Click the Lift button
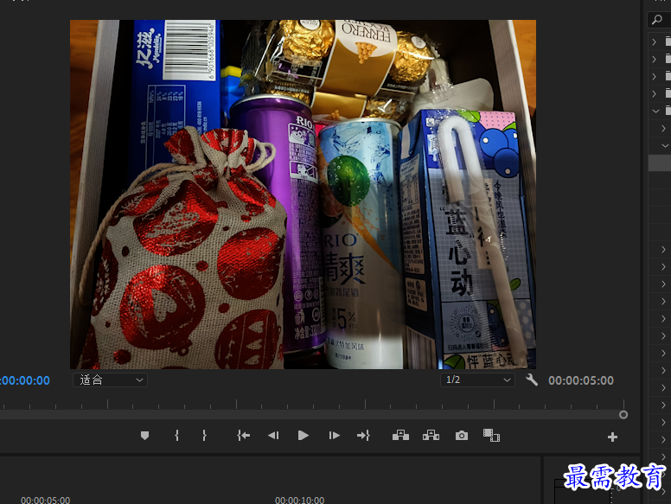 pos(400,436)
